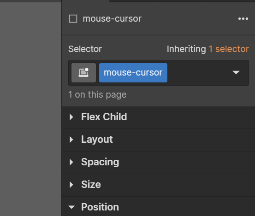Screen dimensions: 255x216
Task: Expand the Flex Child section title
Action: 104,117
